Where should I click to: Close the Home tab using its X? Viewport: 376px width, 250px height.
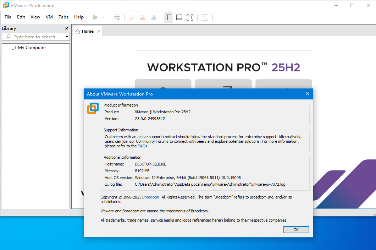click(x=99, y=31)
